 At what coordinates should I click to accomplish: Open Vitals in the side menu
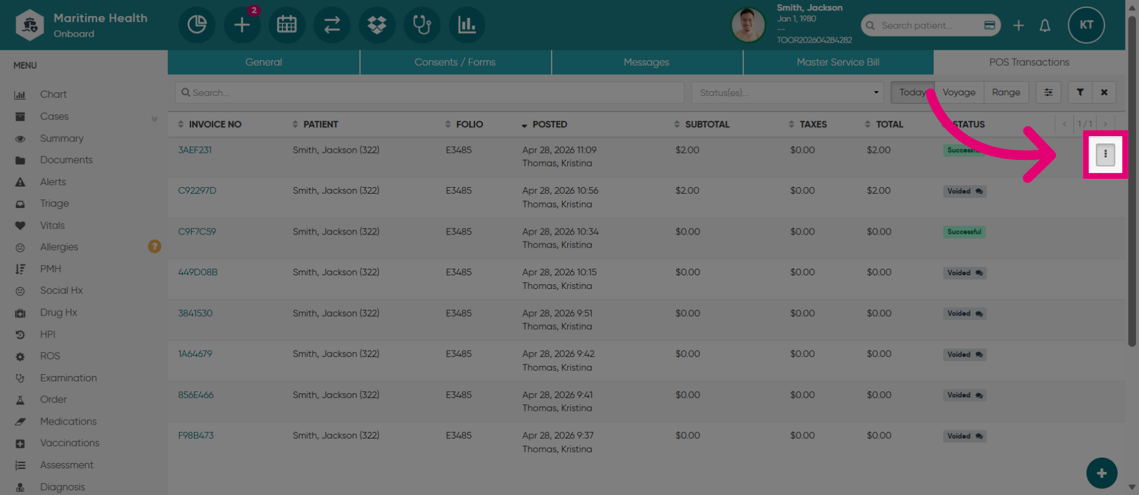pos(52,225)
